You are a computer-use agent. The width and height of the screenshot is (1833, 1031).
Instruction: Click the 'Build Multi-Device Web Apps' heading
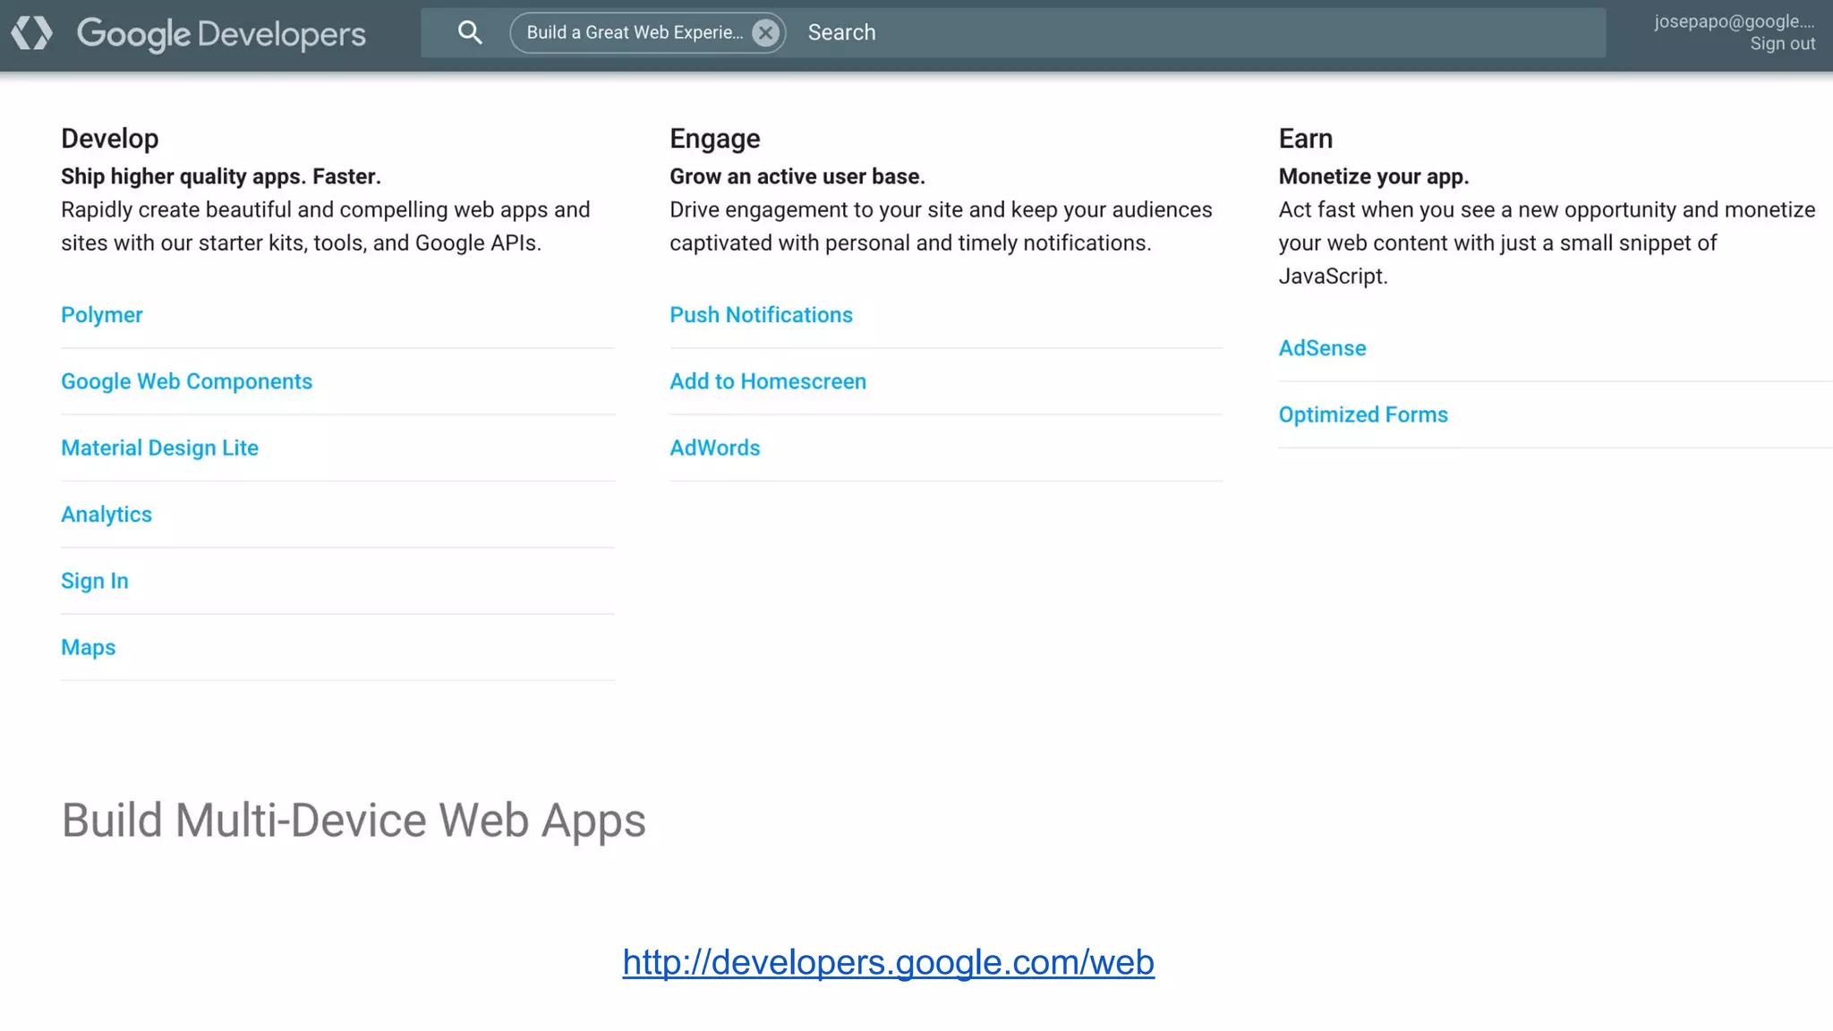(354, 821)
